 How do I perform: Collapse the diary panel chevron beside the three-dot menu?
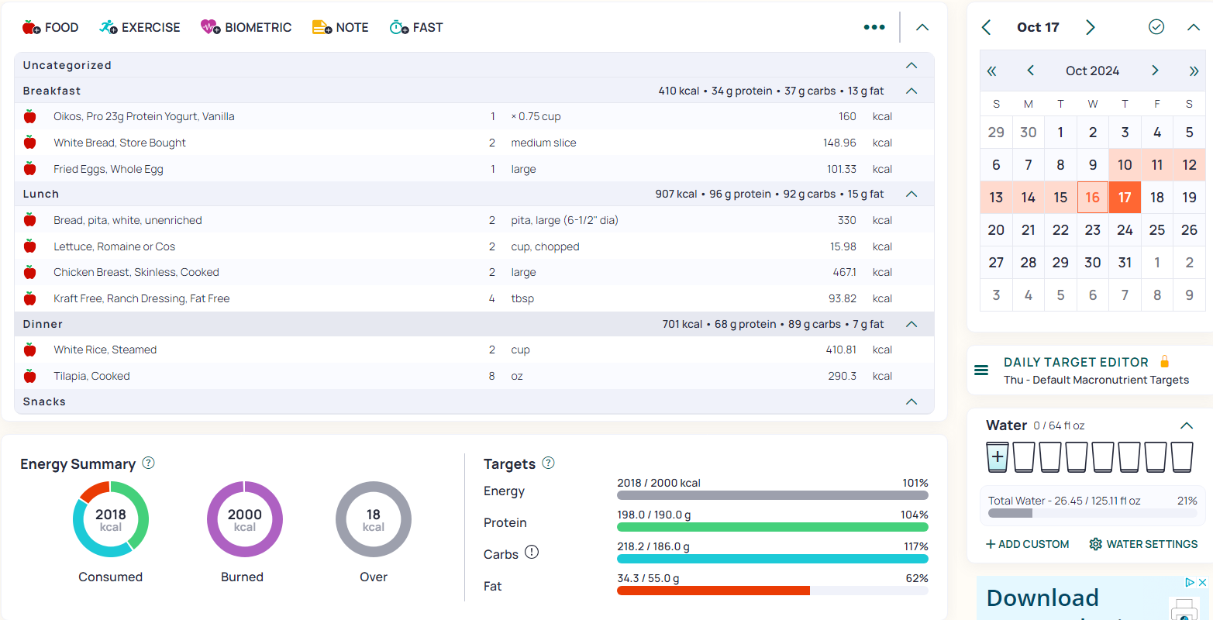pyautogui.click(x=922, y=27)
